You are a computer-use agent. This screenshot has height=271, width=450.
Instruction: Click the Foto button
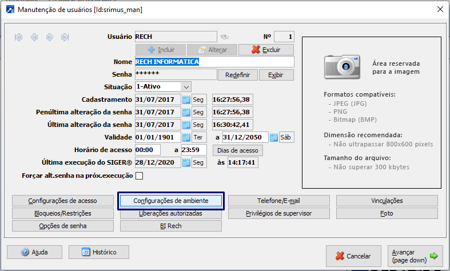387,213
